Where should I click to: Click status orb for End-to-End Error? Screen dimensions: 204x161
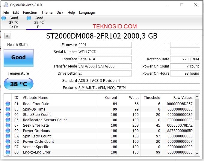click(8, 152)
